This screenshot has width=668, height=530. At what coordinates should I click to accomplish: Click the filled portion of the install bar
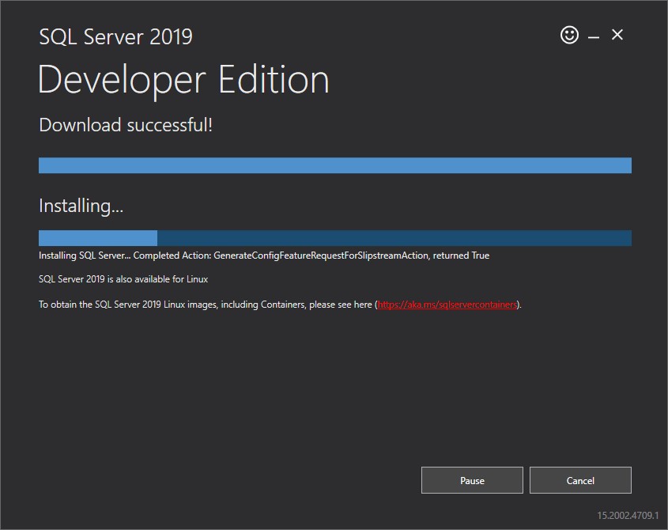[95, 237]
